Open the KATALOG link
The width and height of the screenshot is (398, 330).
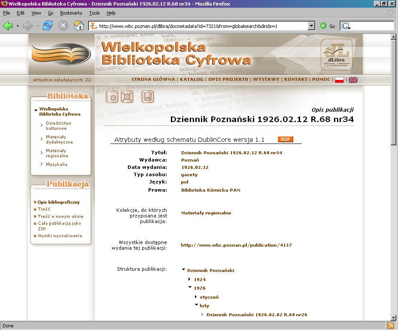191,79
